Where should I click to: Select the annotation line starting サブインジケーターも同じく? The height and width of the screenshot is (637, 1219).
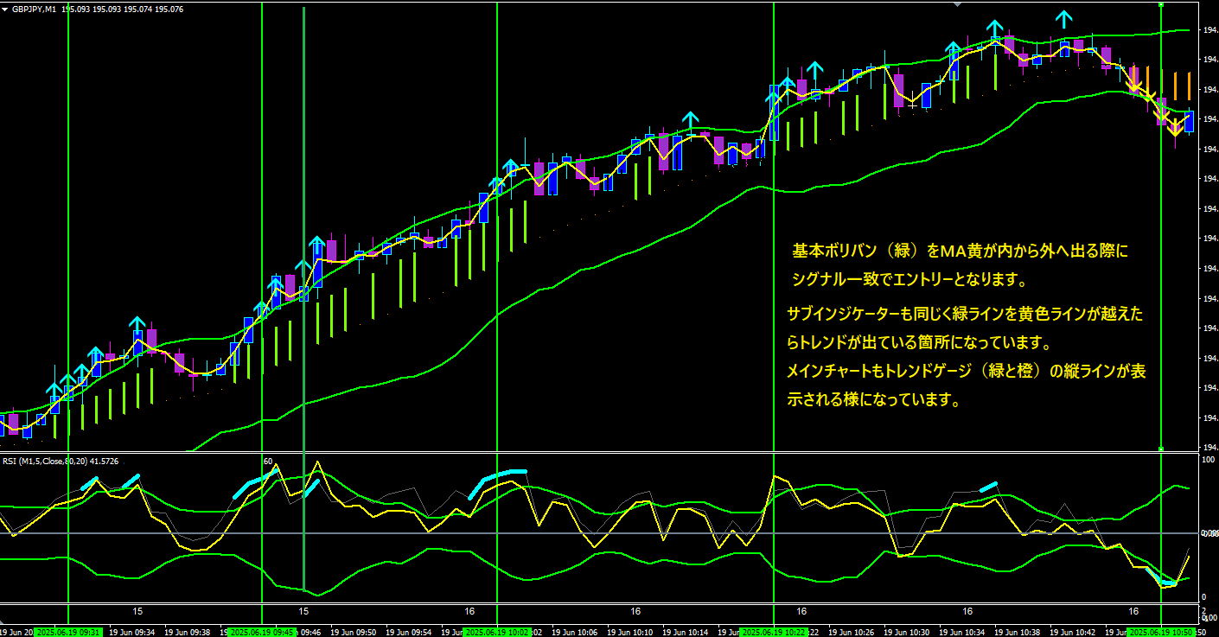click(x=965, y=313)
